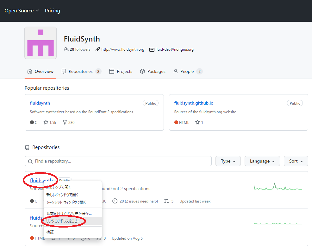This screenshot has width=312, height=251.
Task: Open the fluidsynth link in the repository list
Action: coord(41,180)
